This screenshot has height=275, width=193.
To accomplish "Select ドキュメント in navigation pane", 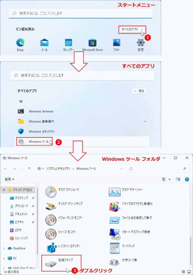I will point(19,214).
